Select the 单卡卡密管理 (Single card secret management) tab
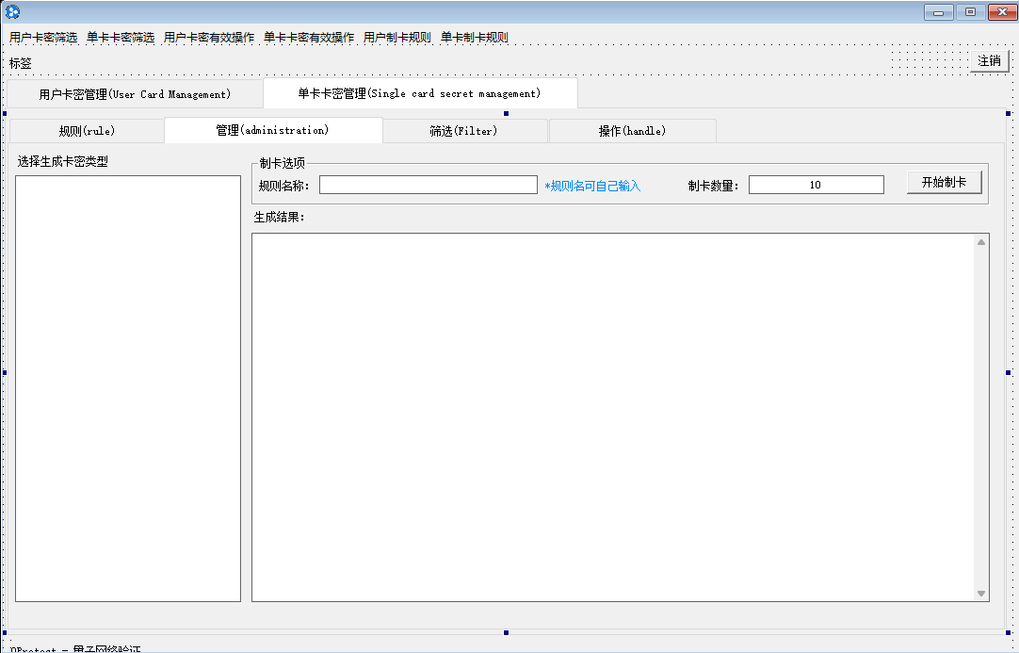This screenshot has height=653, width=1019. 420,93
